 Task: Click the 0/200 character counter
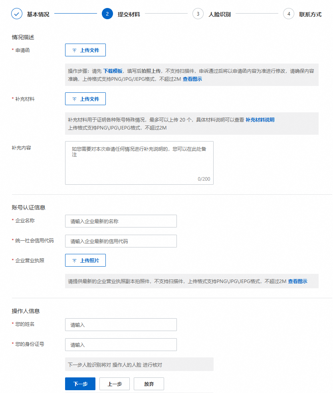click(204, 179)
